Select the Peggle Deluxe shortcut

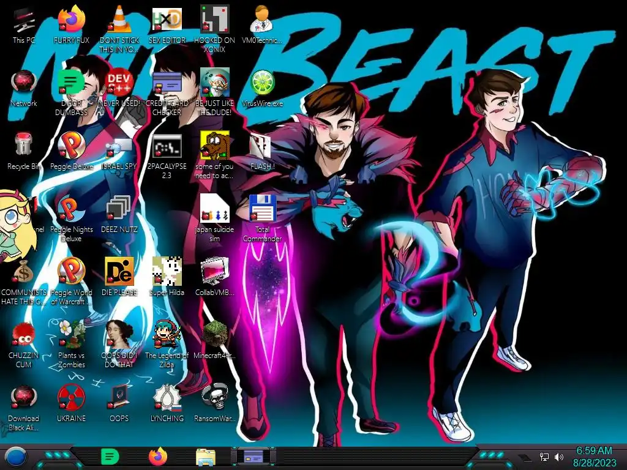tap(71, 146)
